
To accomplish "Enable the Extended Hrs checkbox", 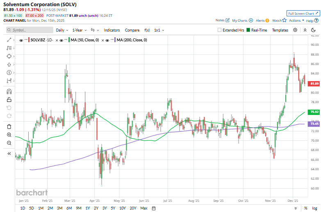I will (219, 30).
